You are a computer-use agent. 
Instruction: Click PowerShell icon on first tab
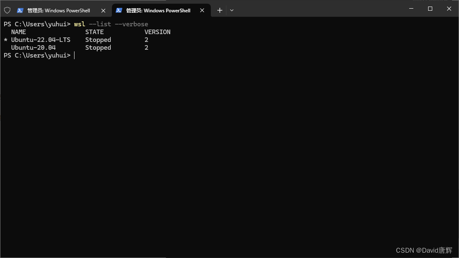[20, 11]
